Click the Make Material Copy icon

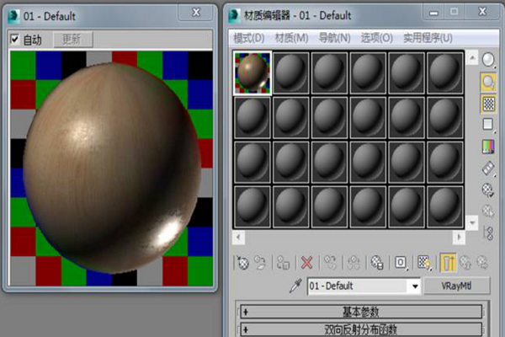coord(330,263)
